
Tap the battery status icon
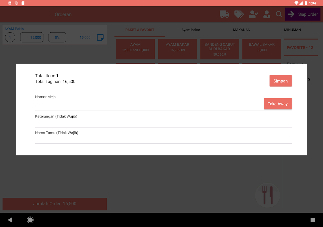pos(306,3)
